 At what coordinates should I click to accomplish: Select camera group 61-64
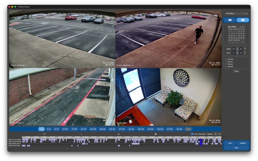[179, 129]
